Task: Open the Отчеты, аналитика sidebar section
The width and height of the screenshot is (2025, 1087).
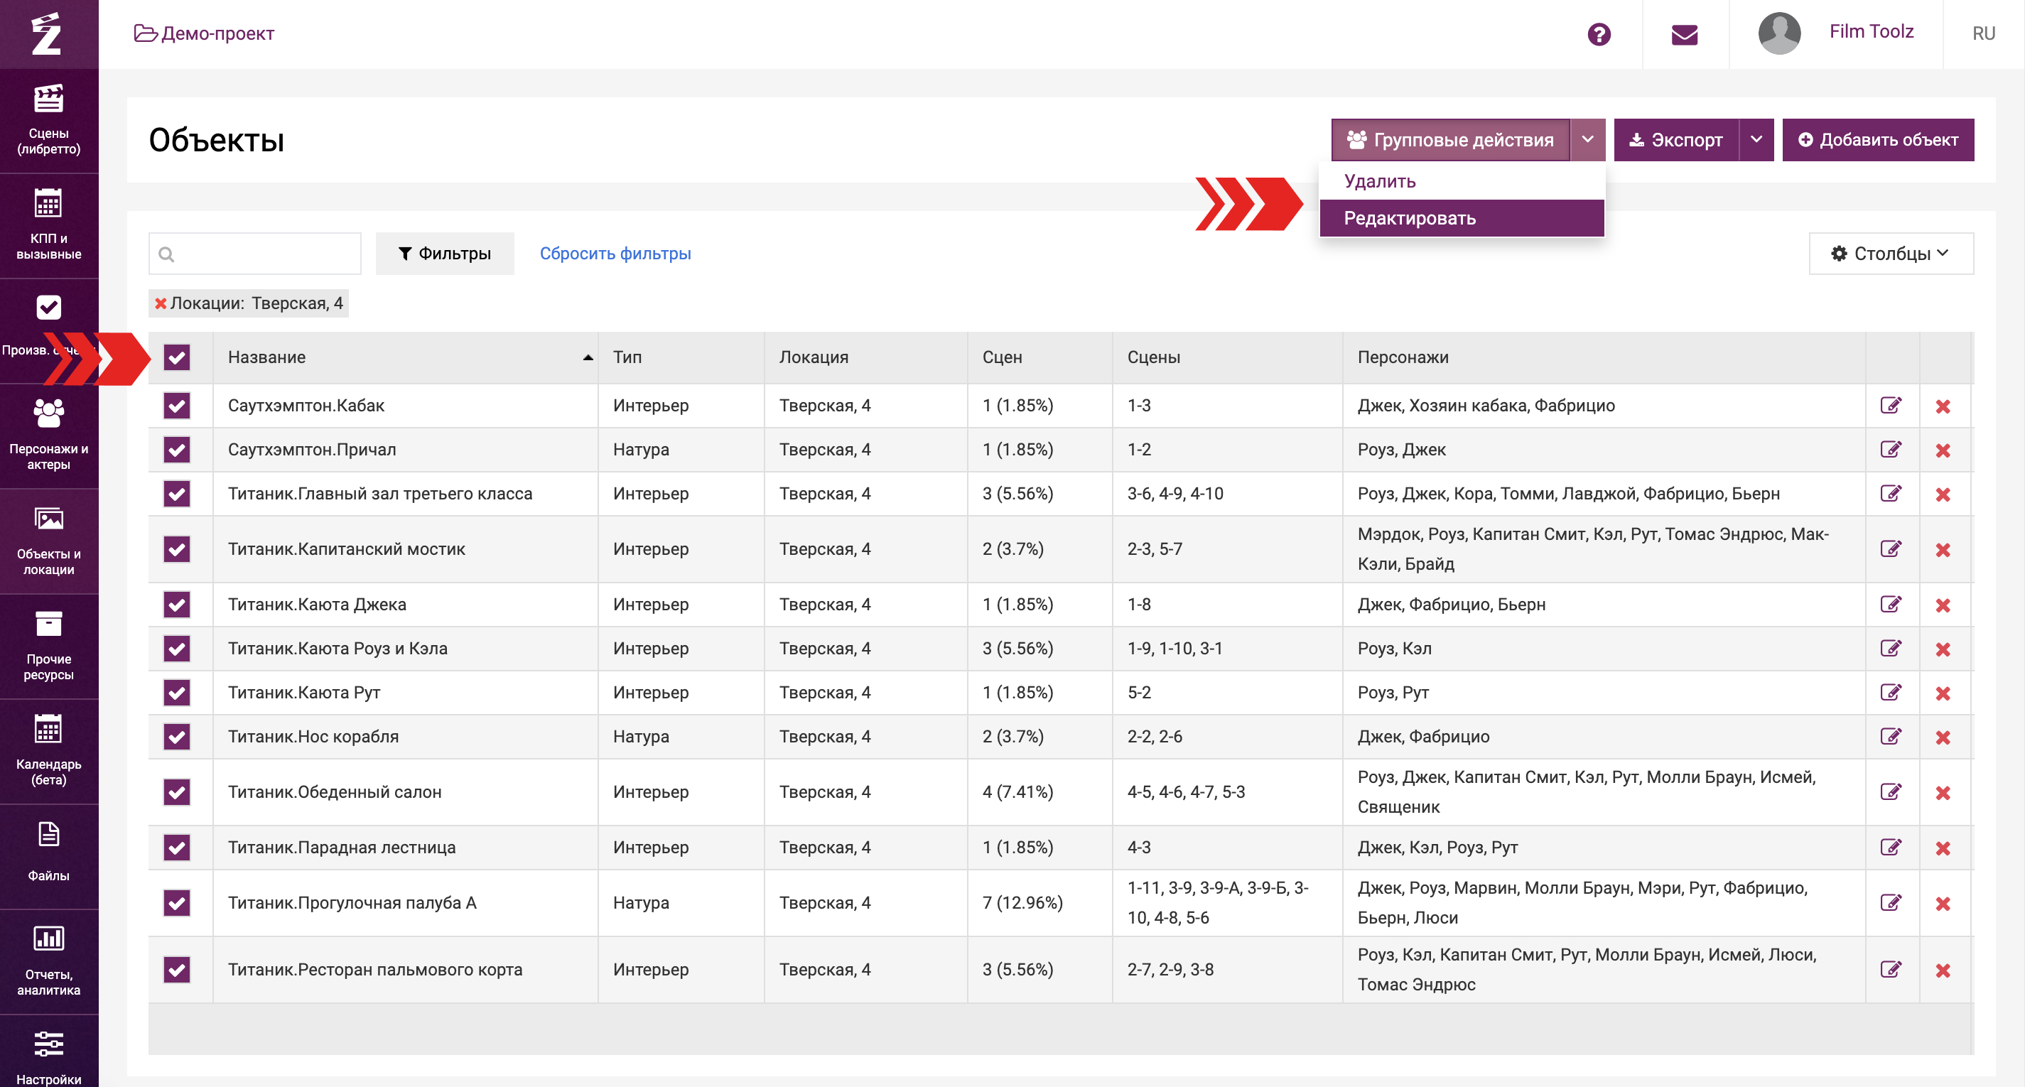Action: pos(49,962)
